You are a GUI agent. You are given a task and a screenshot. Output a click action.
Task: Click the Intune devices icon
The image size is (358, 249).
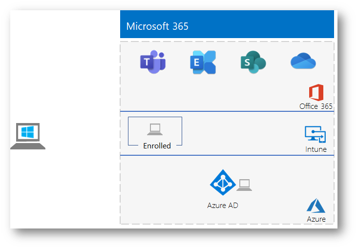pyautogui.click(x=316, y=134)
